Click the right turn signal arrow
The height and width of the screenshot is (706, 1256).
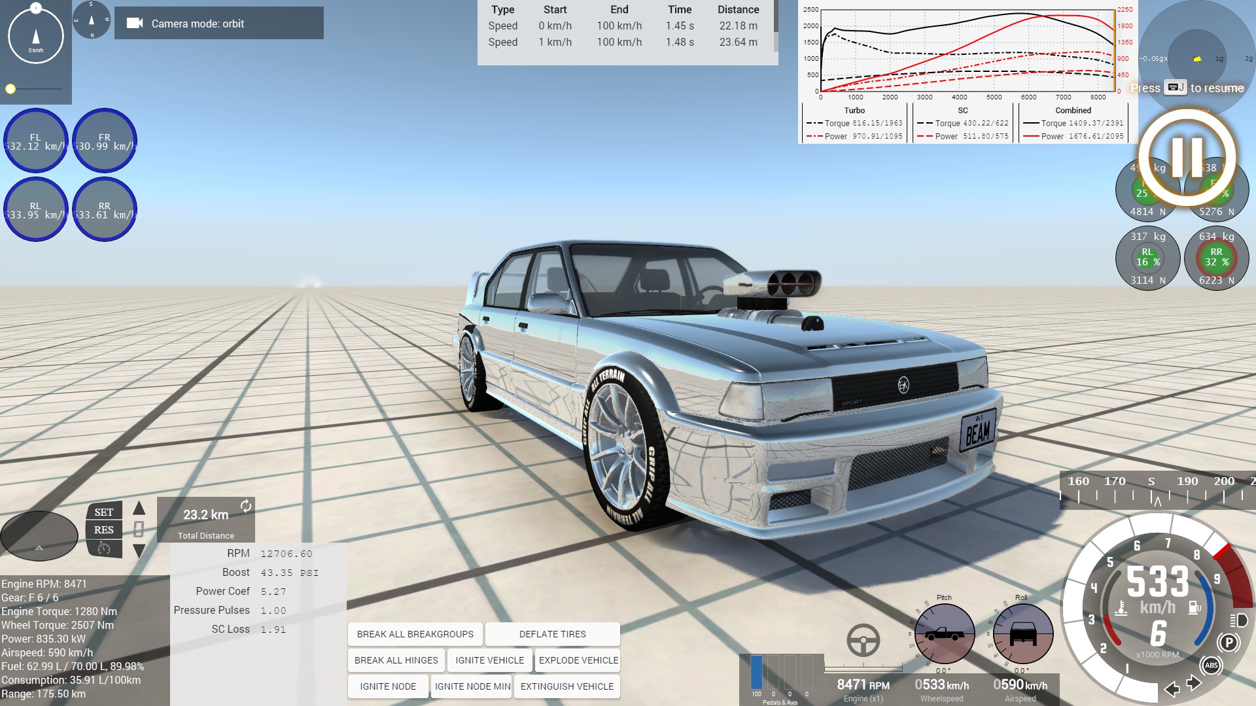click(x=1194, y=683)
